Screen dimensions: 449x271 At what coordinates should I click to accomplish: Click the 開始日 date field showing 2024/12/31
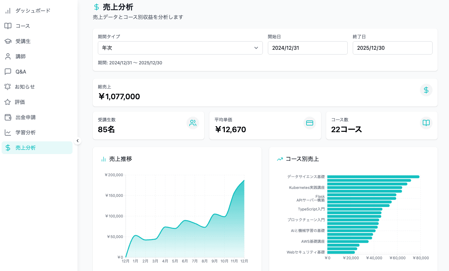(307, 48)
